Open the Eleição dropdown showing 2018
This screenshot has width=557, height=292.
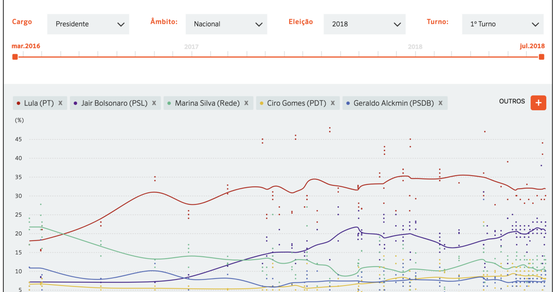(x=364, y=24)
